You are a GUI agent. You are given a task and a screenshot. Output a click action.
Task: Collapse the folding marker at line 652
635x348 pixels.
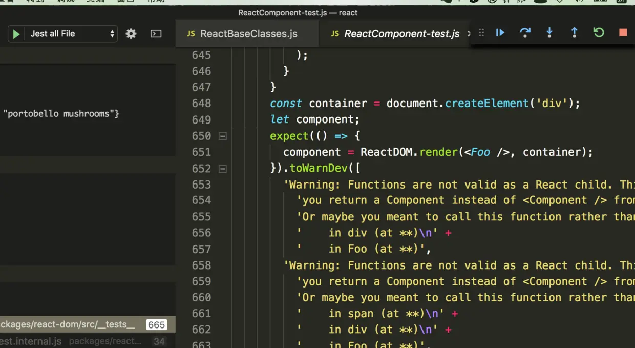(222, 168)
